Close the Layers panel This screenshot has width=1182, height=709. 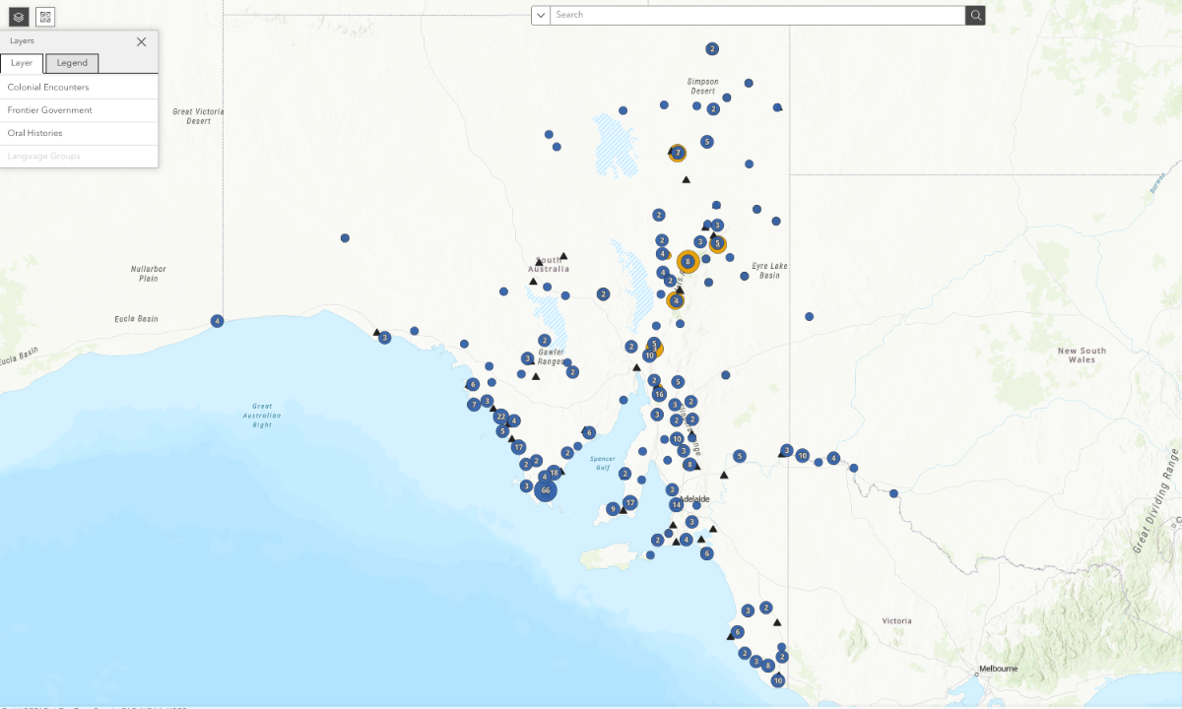point(141,41)
